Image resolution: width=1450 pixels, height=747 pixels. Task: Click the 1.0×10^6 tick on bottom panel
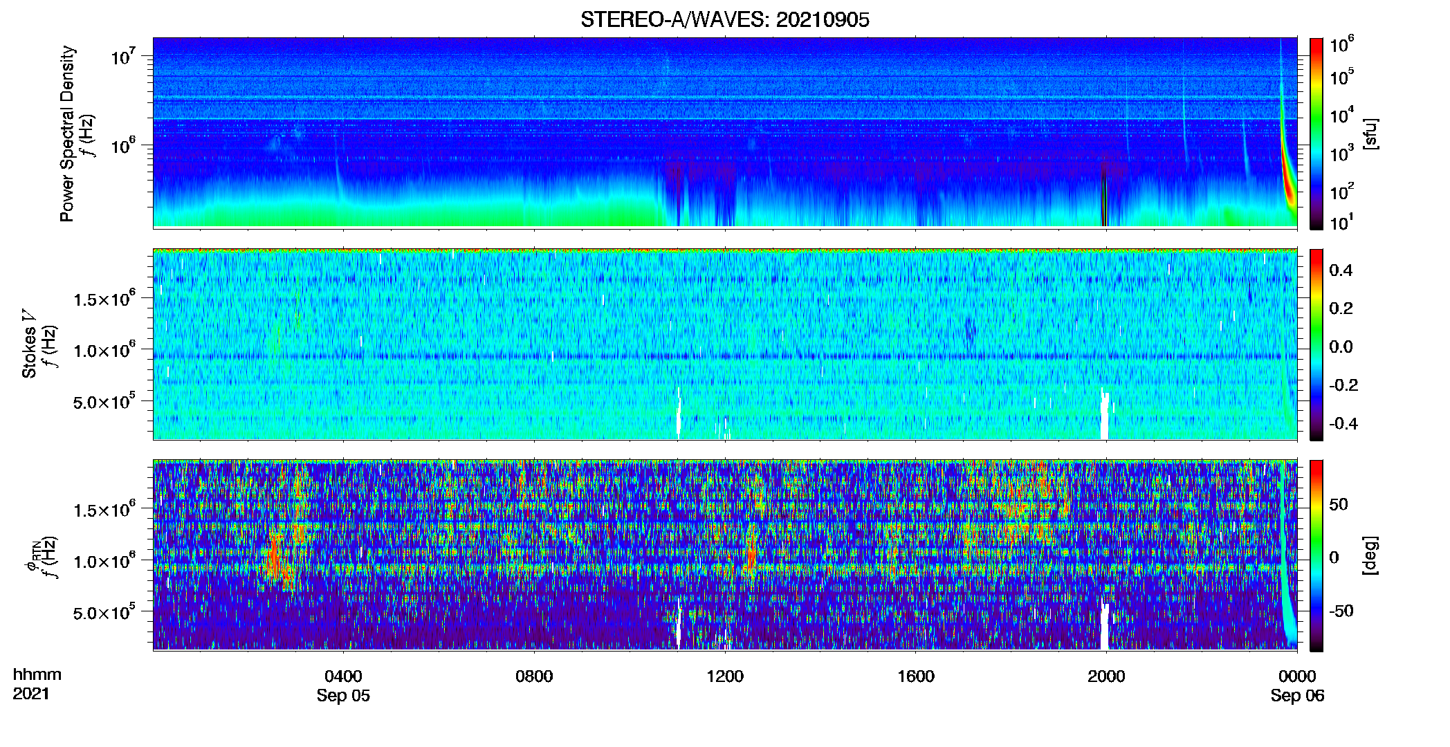pos(105,561)
